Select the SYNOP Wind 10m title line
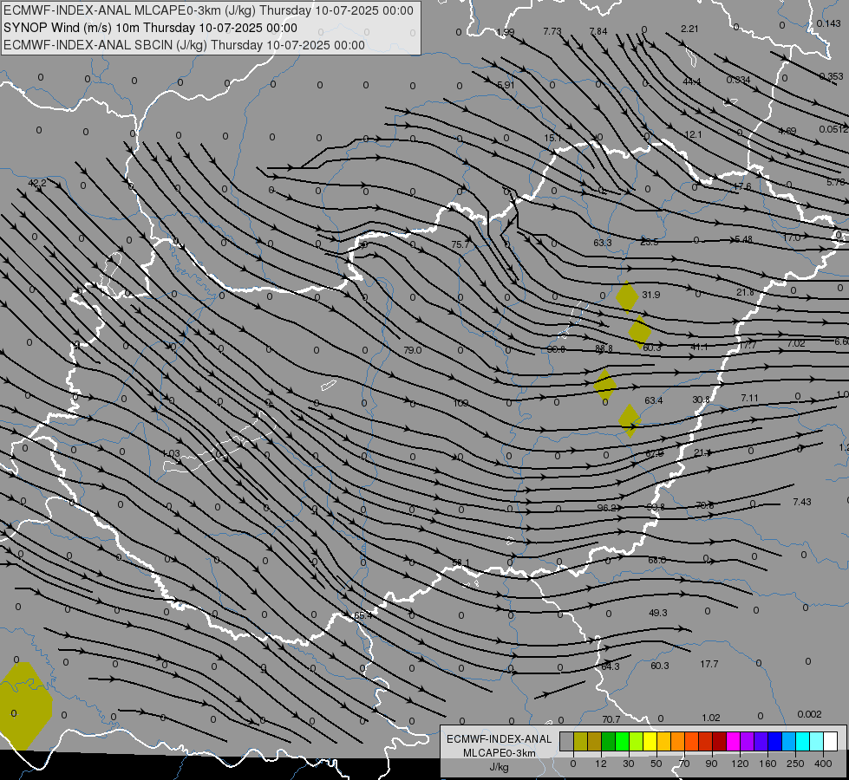Screen dimensions: 849x780 coord(150,28)
